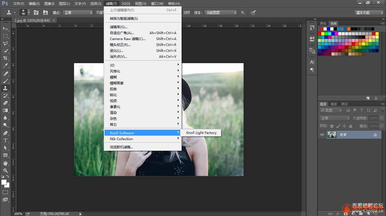Viewport: 386px width, 216px height.
Task: Select the Path Selection tool
Action: [x=5, y=147]
